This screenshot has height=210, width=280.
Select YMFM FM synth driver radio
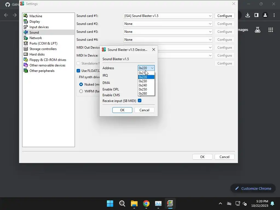[81, 91]
